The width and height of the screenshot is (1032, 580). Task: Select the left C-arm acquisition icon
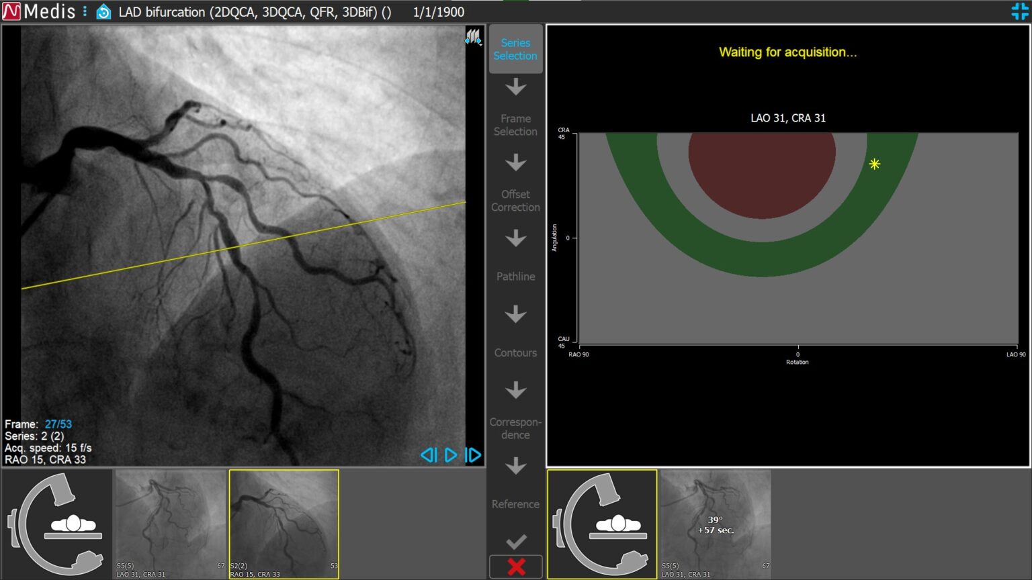pos(57,524)
